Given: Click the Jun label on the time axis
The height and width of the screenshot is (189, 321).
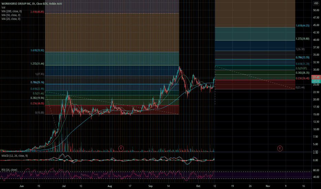Looking at the screenshot, I should [21, 186].
